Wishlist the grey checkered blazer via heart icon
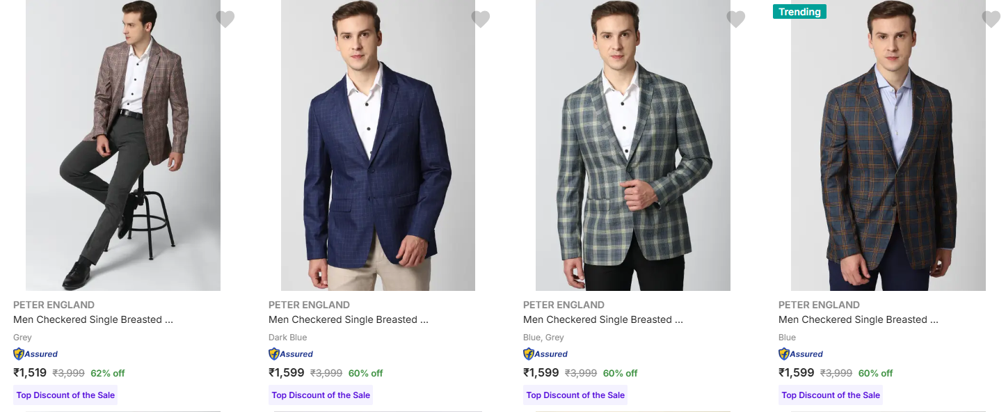Image resolution: width=1006 pixels, height=412 pixels. [x=225, y=19]
